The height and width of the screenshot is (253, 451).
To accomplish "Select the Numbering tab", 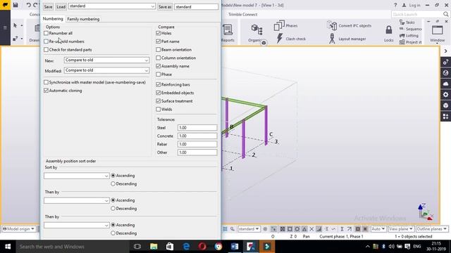I will tap(53, 19).
